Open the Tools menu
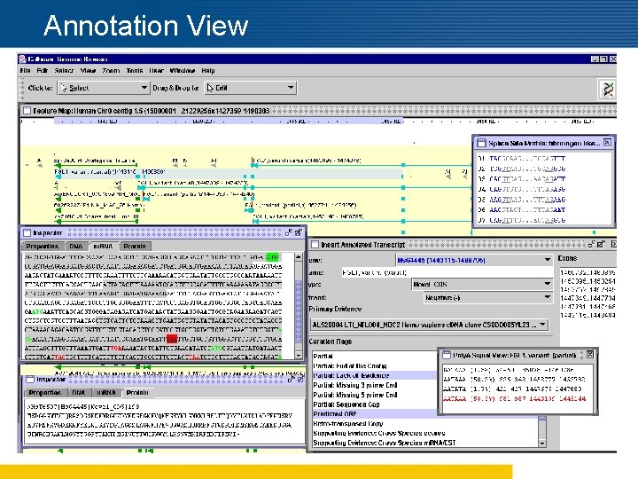This screenshot has height=479, width=638. [x=135, y=70]
